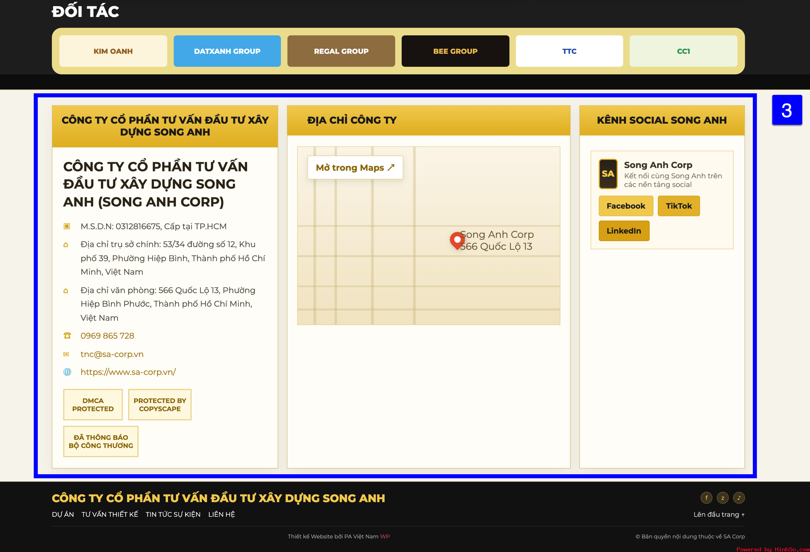This screenshot has height=552, width=810.
Task: Open the https://www.sa-corp.vn/ website link
Action: pyautogui.click(x=128, y=372)
